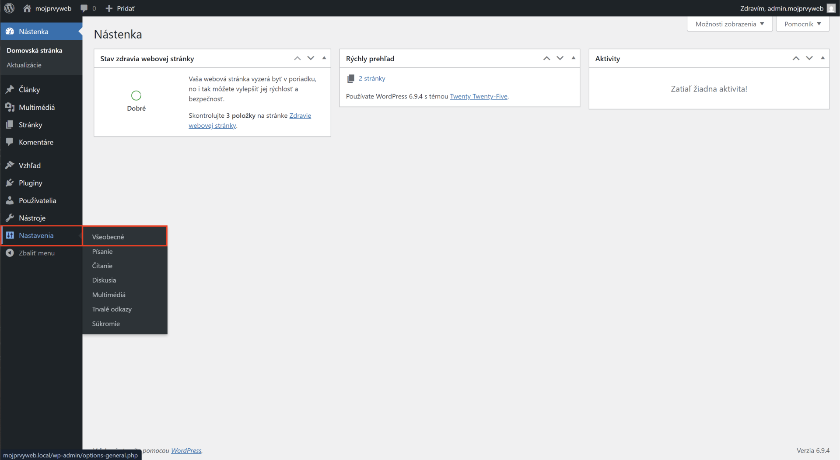
Task: Open the Pomocník help dropdown
Action: [x=802, y=24]
